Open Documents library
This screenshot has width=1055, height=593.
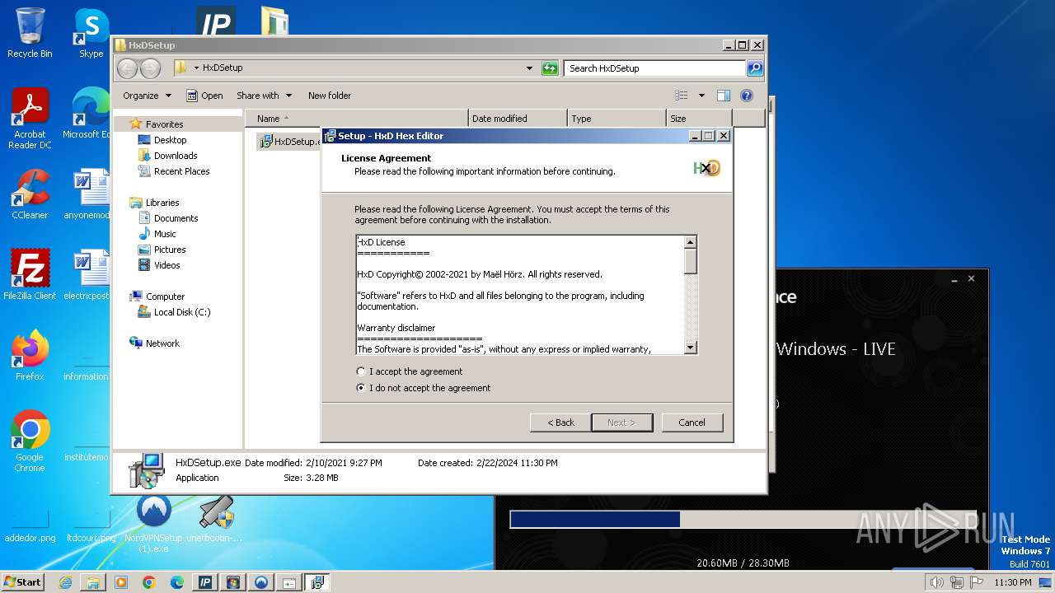(x=176, y=218)
